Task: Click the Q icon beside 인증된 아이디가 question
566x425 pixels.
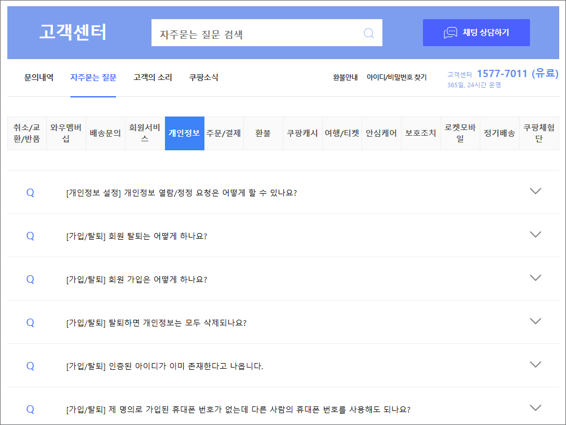Action: [30, 366]
